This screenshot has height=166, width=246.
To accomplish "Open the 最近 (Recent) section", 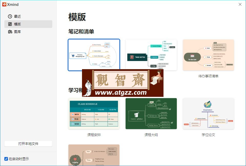I will coord(28,16).
